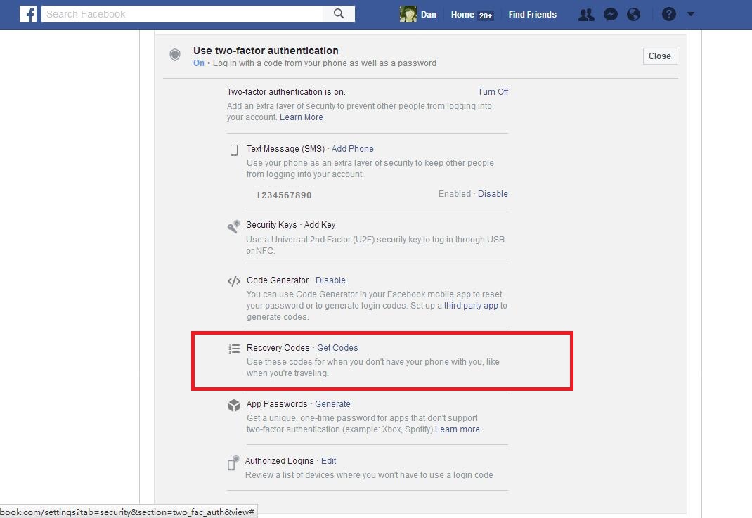This screenshot has width=752, height=518.
Task: Click the 'Enabled' status text
Action: coord(455,194)
